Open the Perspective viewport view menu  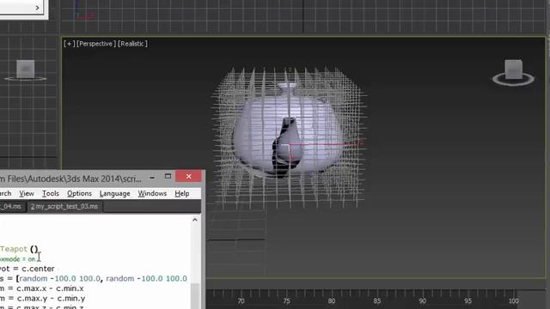point(96,44)
